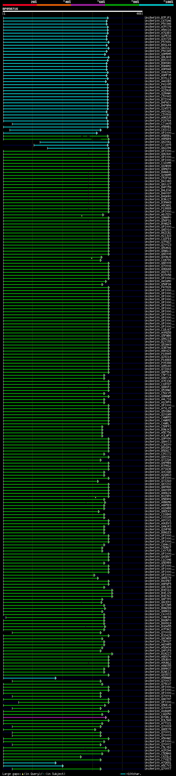The height and width of the screenshot is (776, 176).
Task: Click hit UniRef100_Q4PMB4
Action: (x=158, y=463)
